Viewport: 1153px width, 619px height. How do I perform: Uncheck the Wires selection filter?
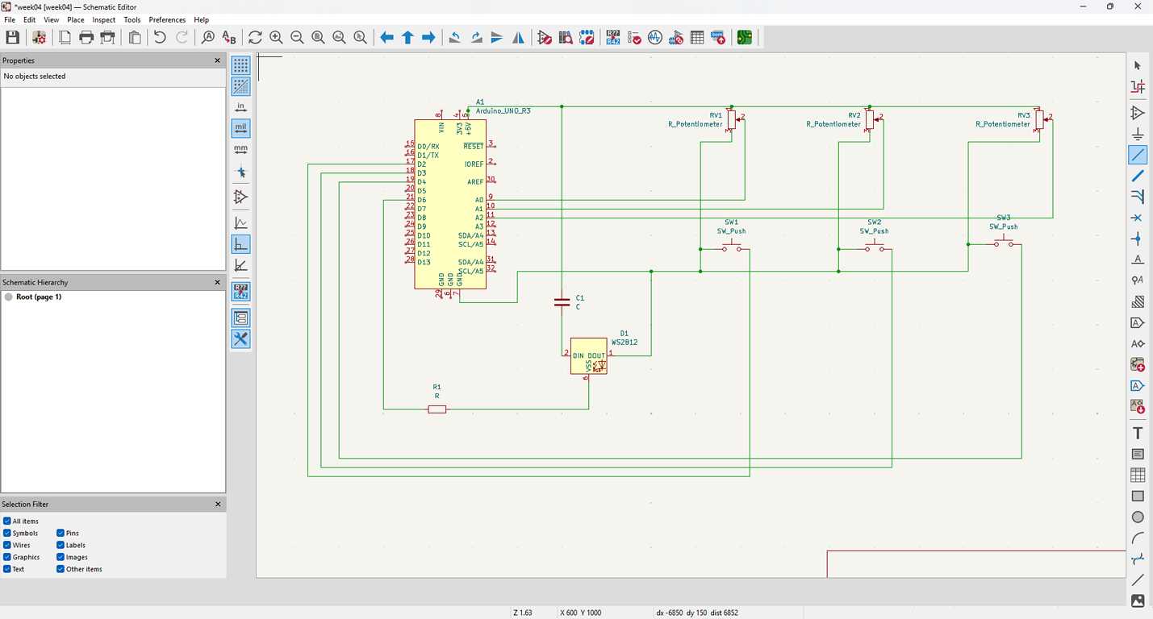(x=7, y=545)
